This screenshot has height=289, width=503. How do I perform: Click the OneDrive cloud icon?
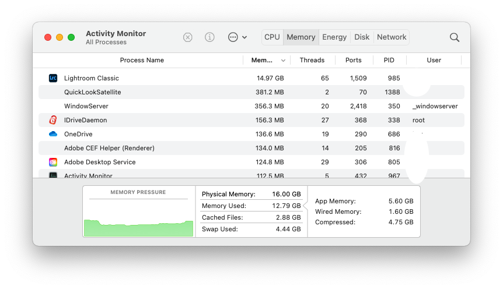click(53, 134)
